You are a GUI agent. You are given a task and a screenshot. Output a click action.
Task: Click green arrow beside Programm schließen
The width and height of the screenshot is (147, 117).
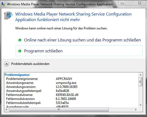[x=20, y=51]
